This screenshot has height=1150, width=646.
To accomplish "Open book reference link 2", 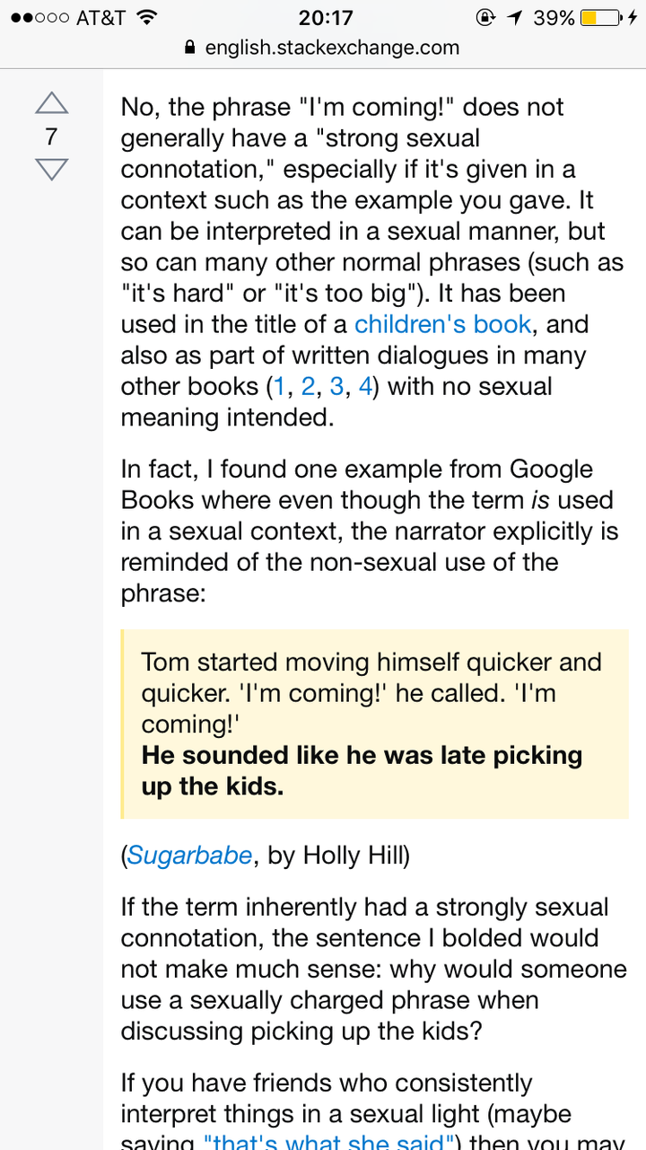I will 308,387.
